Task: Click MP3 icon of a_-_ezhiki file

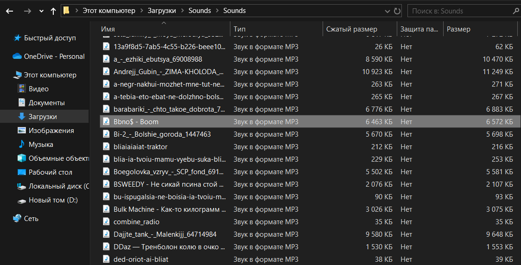Action: [x=106, y=59]
